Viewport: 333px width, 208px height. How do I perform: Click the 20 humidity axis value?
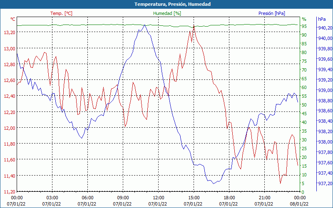point(304,157)
